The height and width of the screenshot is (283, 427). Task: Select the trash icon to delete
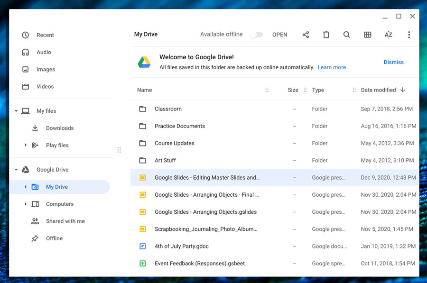point(326,34)
